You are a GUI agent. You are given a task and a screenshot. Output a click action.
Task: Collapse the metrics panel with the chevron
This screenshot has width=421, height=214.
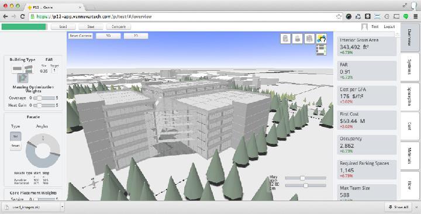397,34
